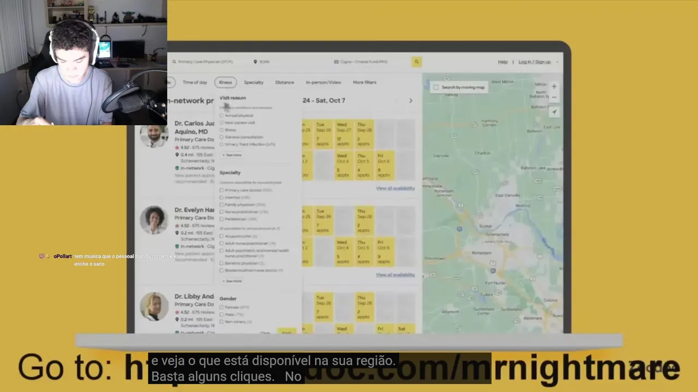The width and height of the screenshot is (698, 392).
Task: Click Dr. Carlos Aquino's profile photo
Action: coord(154,134)
